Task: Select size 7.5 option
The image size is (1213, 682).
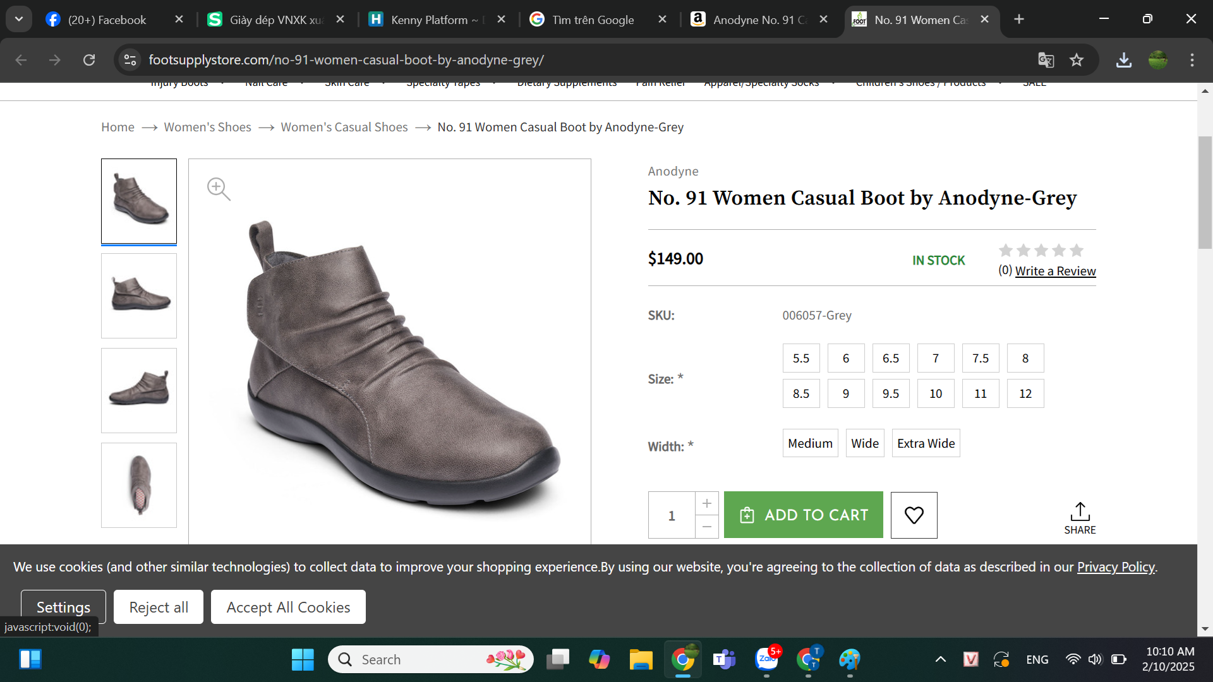Action: click(980, 358)
